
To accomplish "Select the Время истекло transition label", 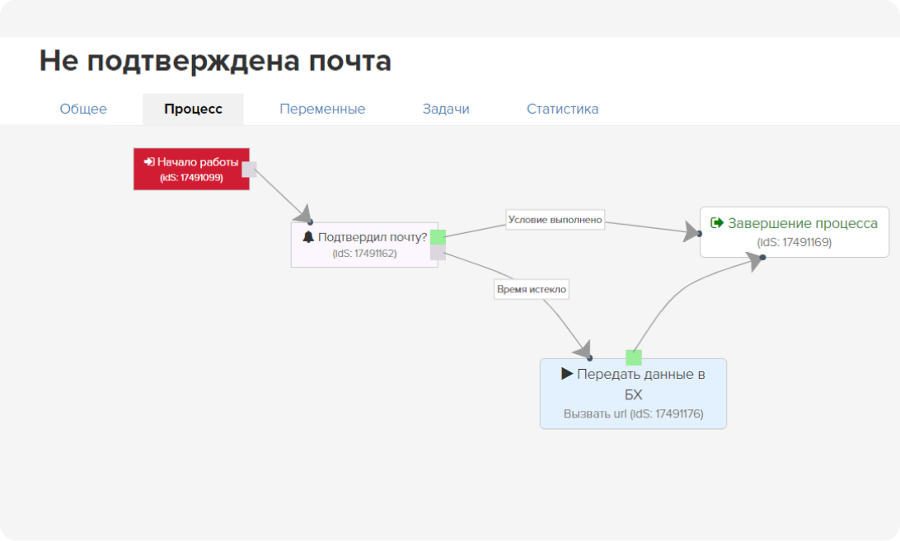I will [x=532, y=288].
